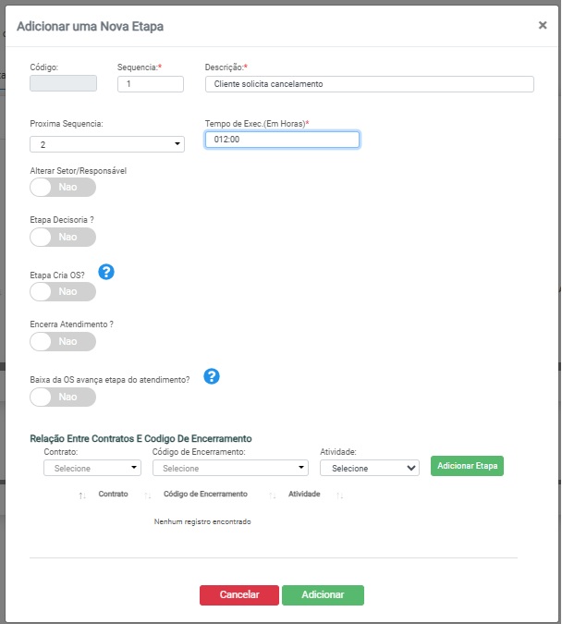Toggle Alterar Setor/Responsável switch

click(x=63, y=188)
